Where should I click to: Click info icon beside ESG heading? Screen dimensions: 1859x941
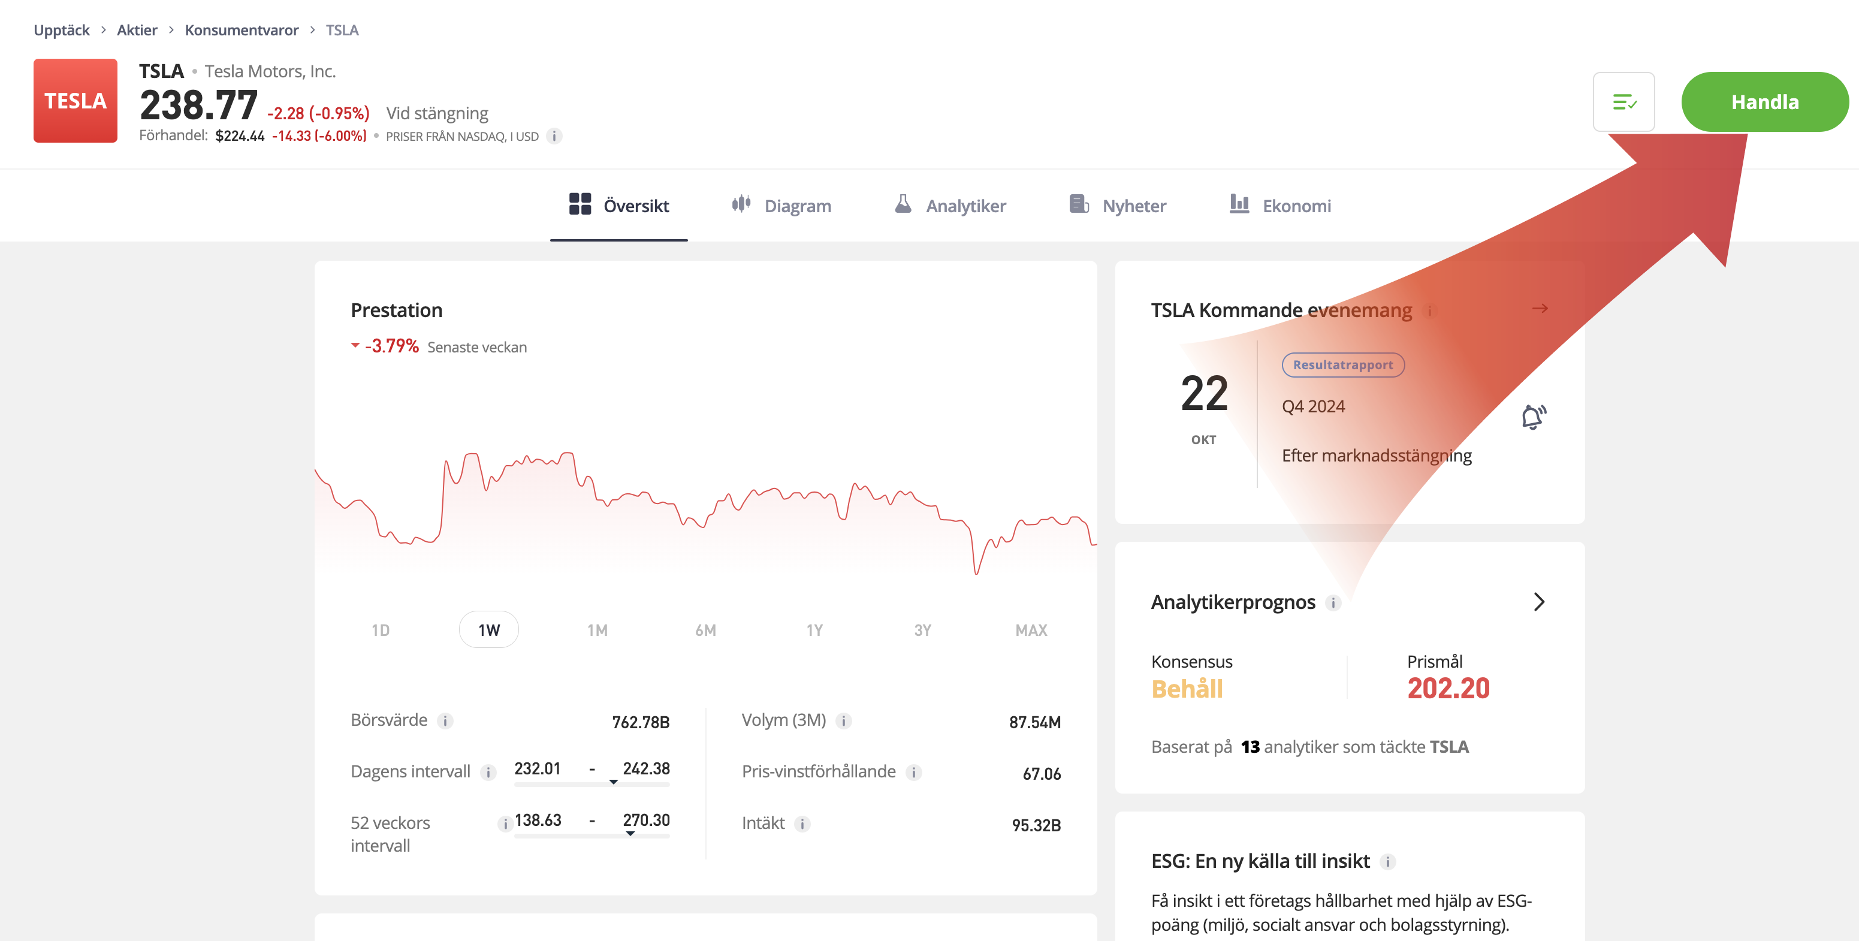1387,862
